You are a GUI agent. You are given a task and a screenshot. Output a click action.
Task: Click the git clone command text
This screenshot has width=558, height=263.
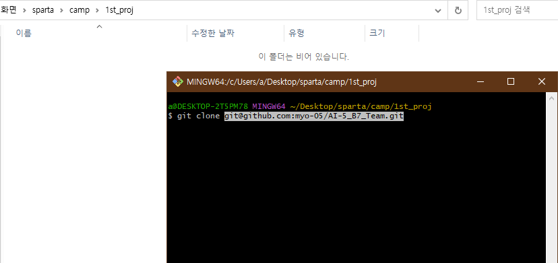click(x=199, y=116)
